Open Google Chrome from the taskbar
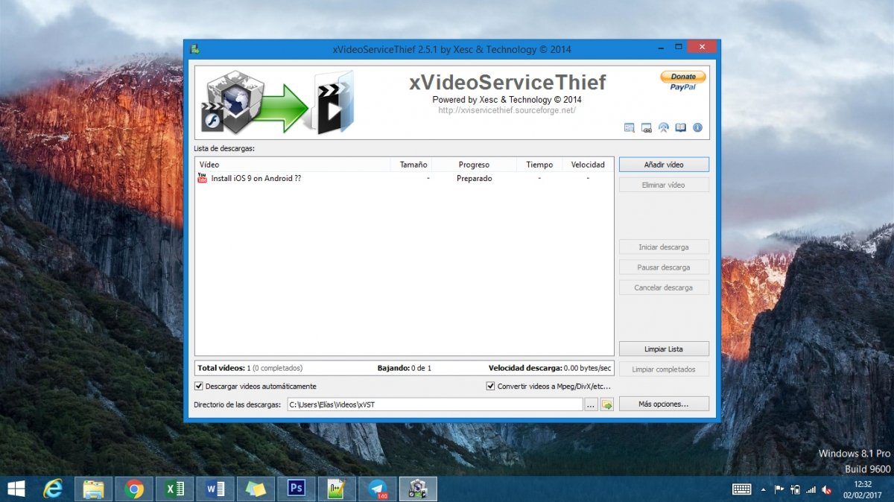 coord(134,489)
